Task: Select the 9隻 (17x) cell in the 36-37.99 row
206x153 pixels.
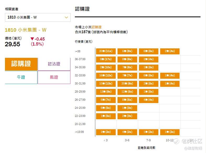Action: click(106, 59)
